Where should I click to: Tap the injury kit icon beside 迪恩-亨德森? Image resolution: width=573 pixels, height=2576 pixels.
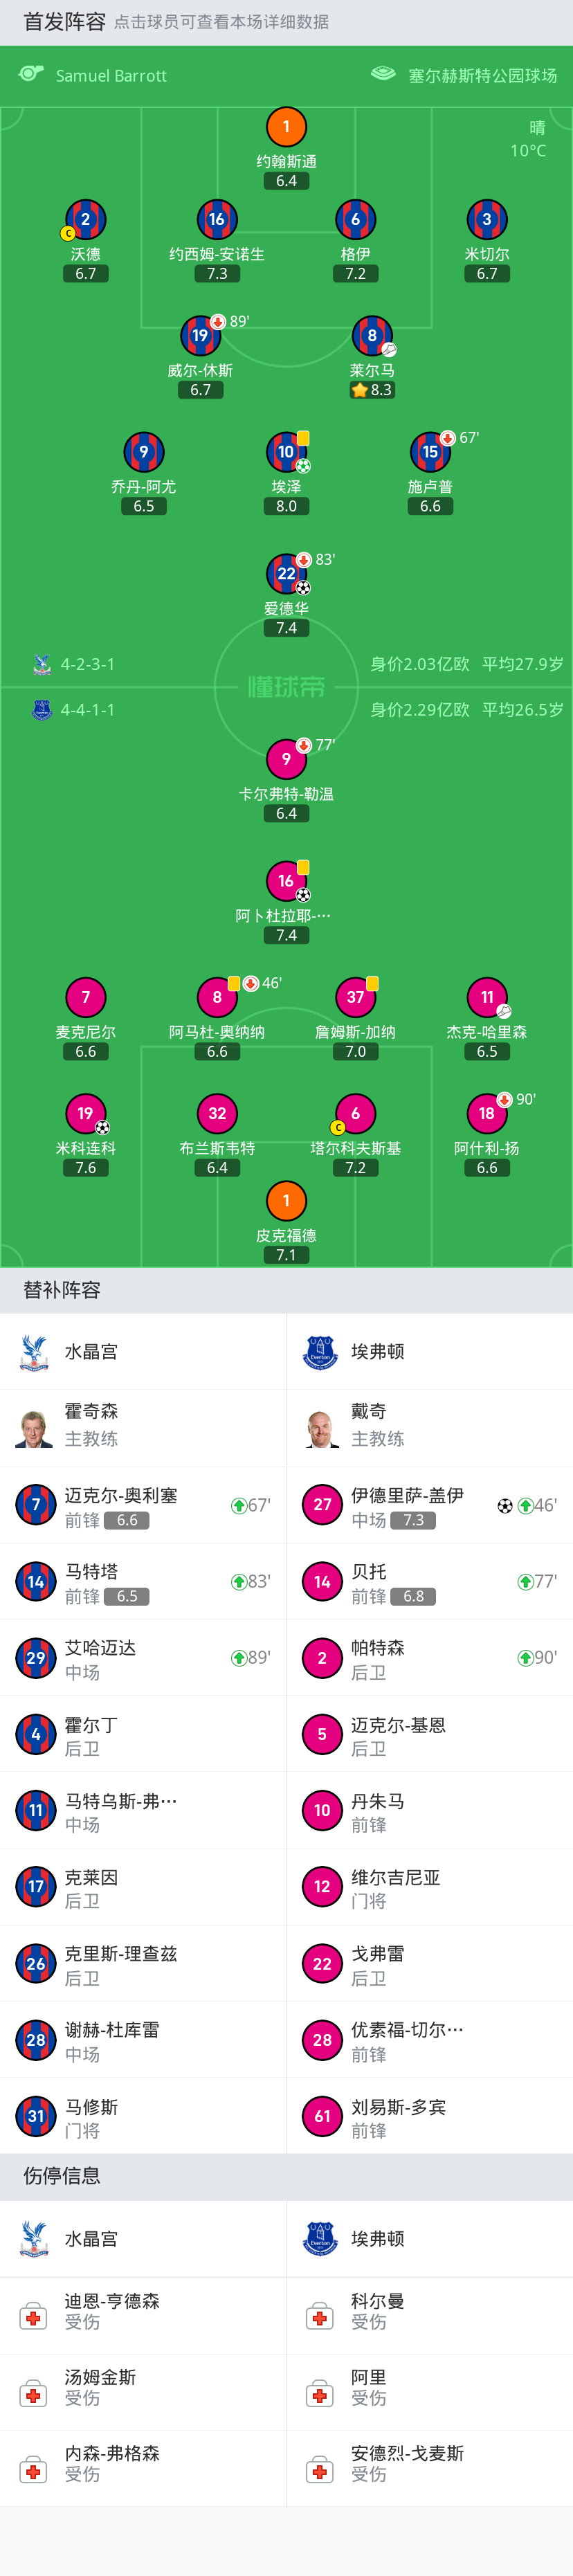(33, 2317)
